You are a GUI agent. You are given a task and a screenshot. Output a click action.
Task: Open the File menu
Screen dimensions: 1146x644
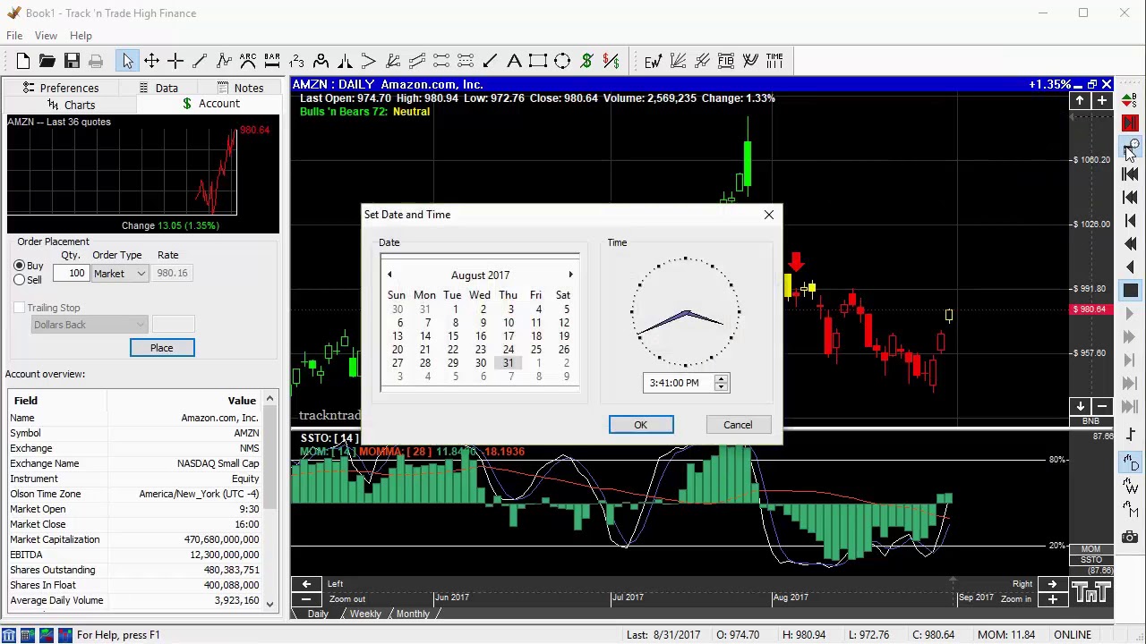click(14, 36)
